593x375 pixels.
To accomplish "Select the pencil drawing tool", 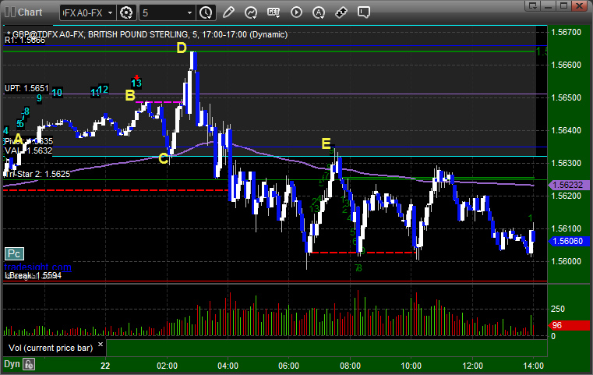I will (228, 12).
